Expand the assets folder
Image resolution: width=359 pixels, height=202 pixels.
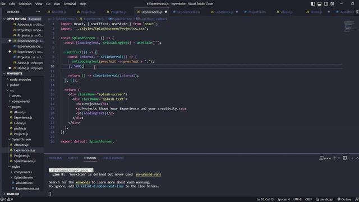coord(16,96)
